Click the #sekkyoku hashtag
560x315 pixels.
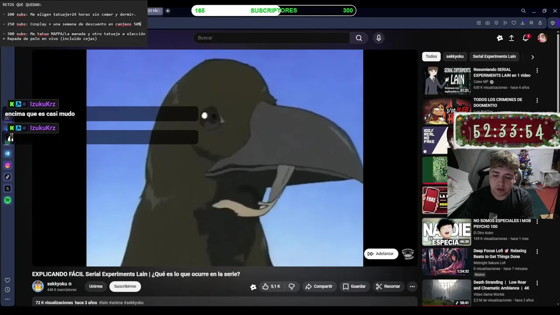click(x=133, y=303)
